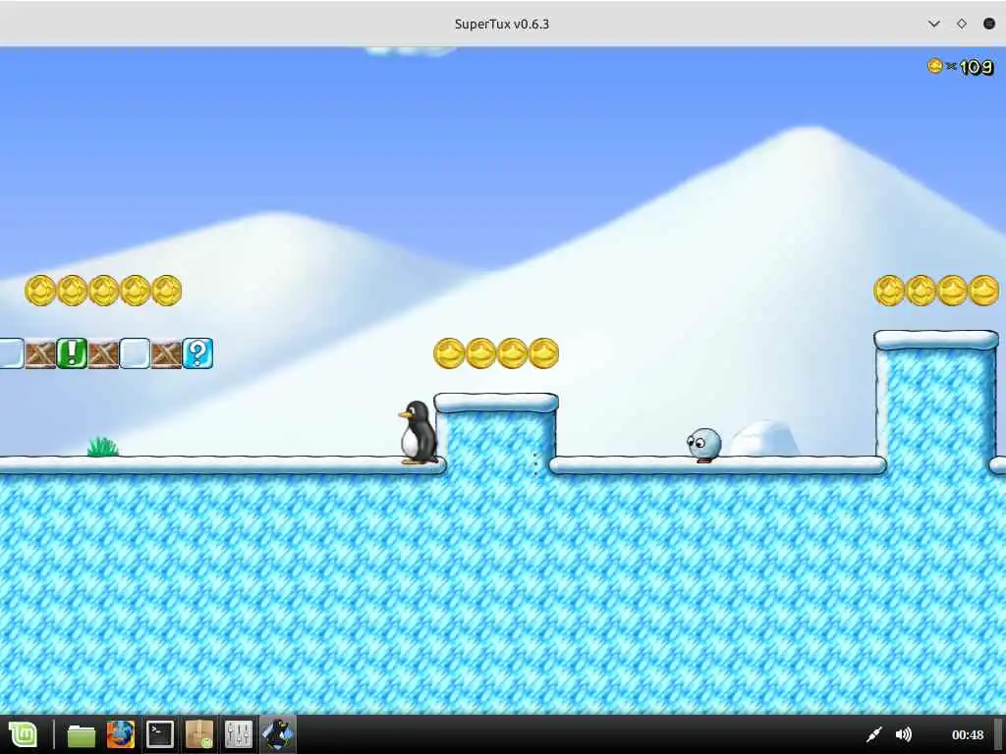Click the wooden crate beside the question block

pos(166,353)
